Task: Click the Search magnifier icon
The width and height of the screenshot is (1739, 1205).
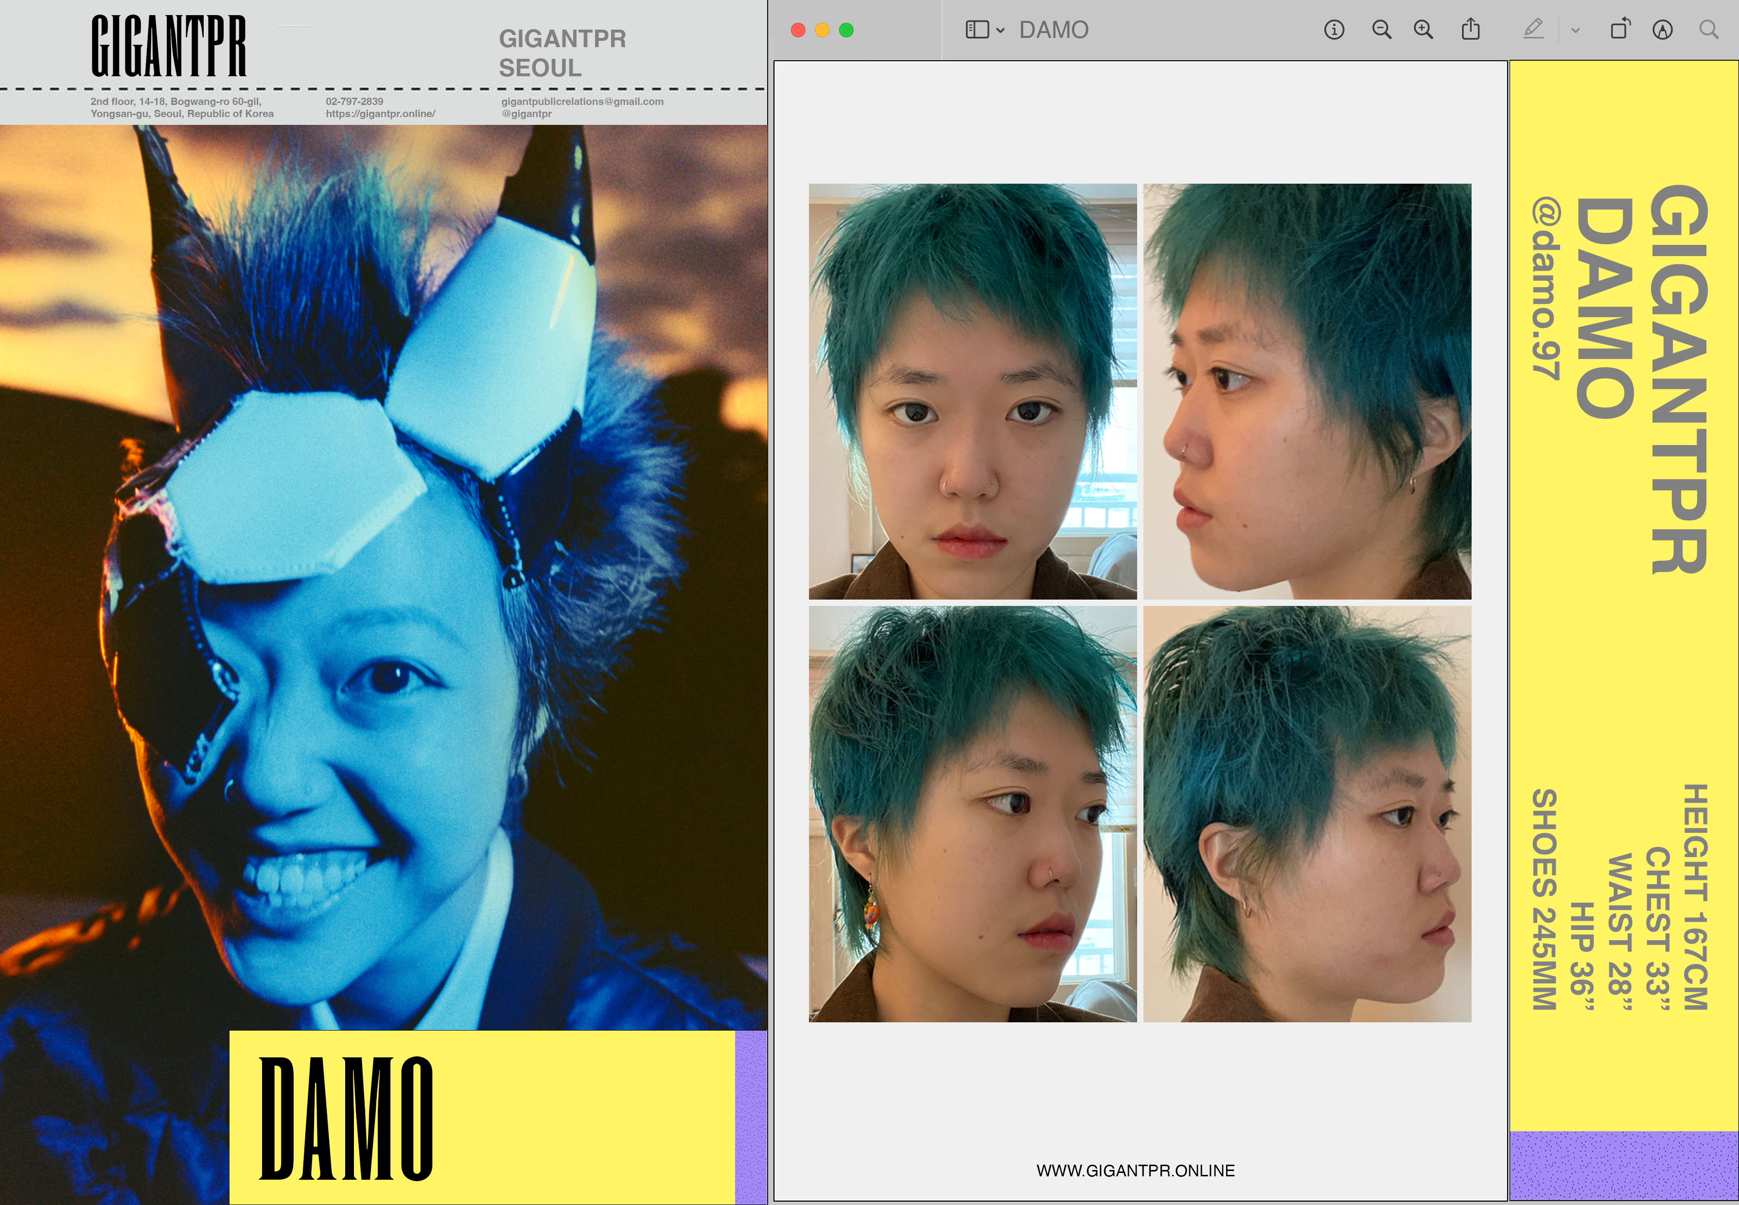Action: (x=1709, y=30)
